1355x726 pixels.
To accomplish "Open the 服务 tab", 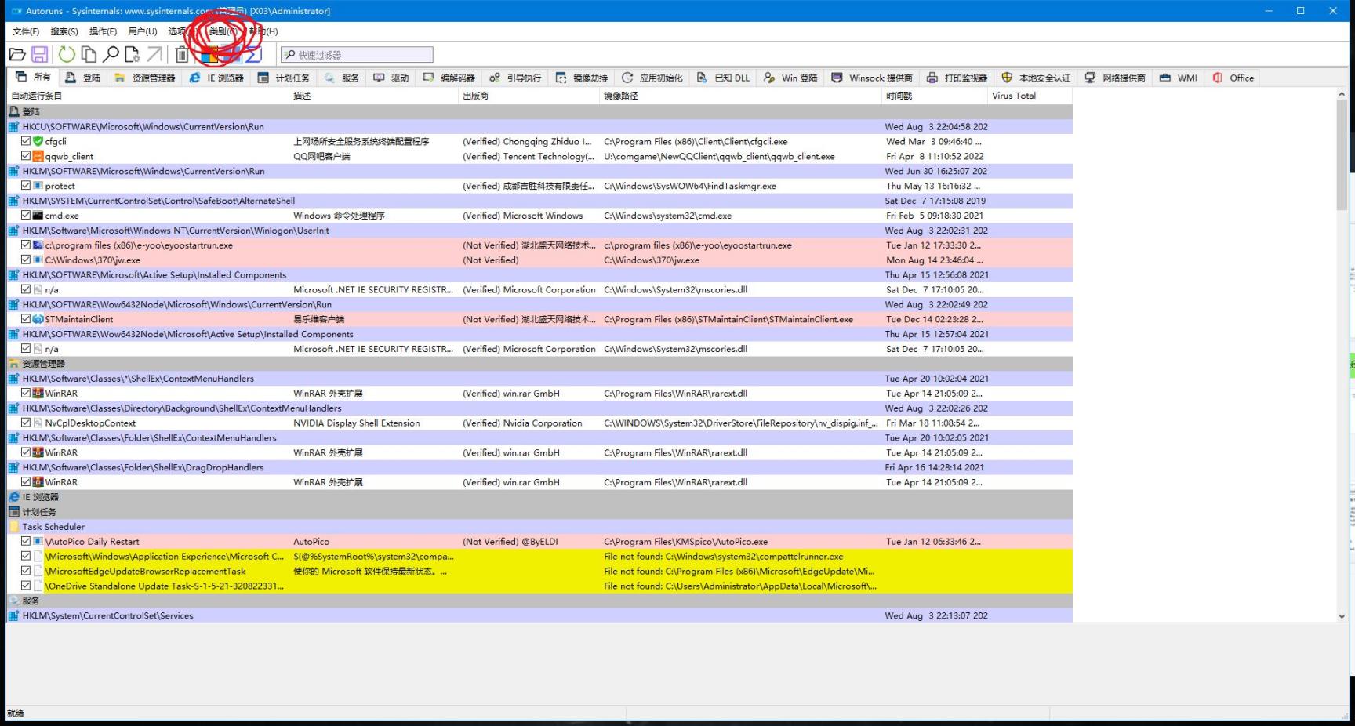I will pos(342,78).
